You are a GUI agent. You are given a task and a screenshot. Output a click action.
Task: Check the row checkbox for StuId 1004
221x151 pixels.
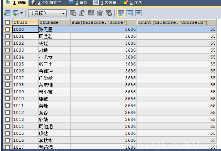(x=8, y=57)
